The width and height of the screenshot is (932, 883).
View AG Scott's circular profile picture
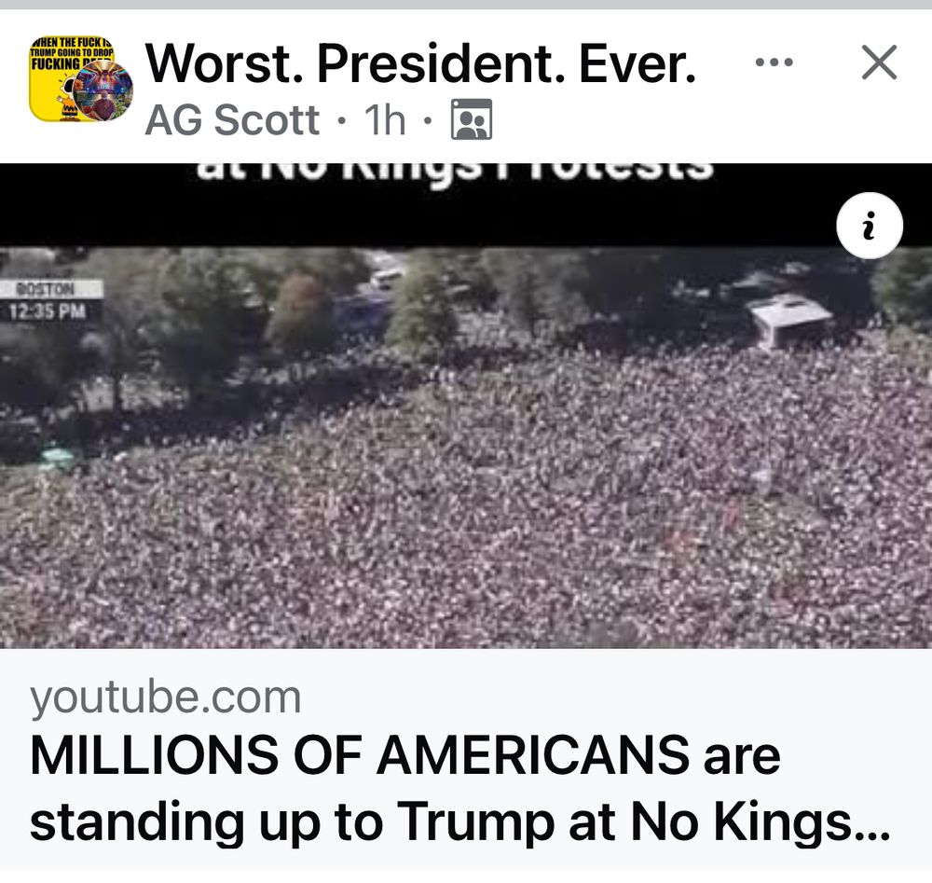pyautogui.click(x=103, y=91)
